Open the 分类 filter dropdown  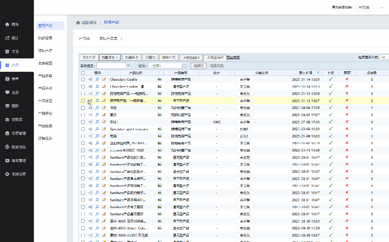[x=167, y=66]
